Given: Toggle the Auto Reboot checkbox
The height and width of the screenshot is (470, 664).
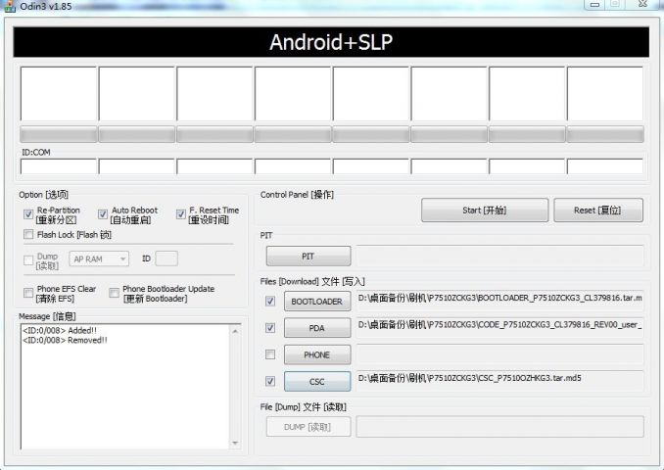Looking at the screenshot, I should pyautogui.click(x=103, y=213).
